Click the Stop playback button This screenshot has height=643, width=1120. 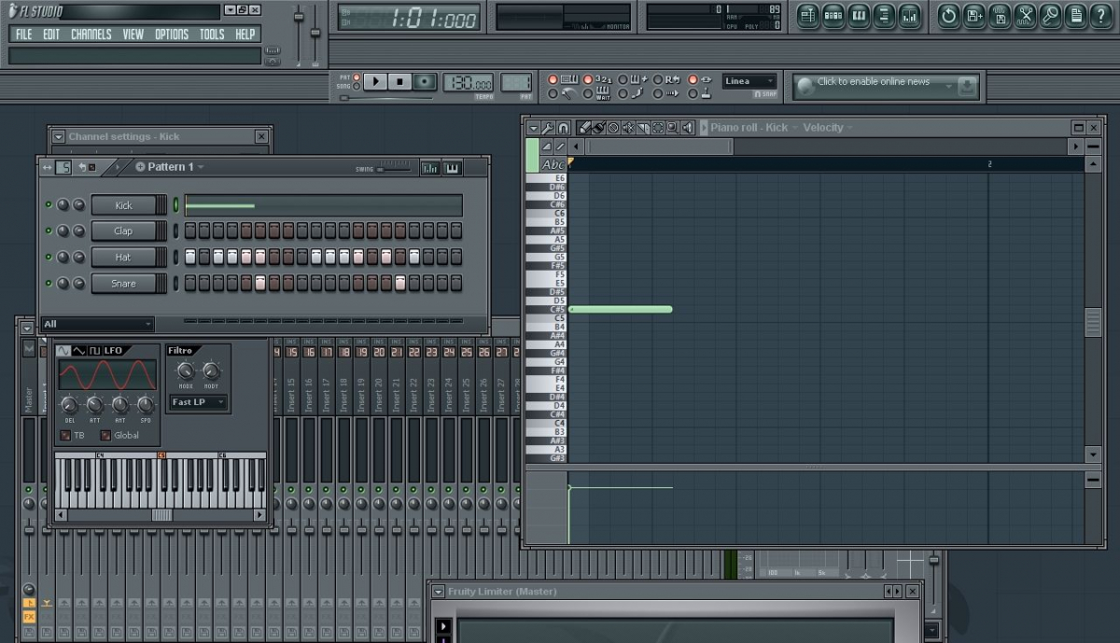[x=399, y=82]
